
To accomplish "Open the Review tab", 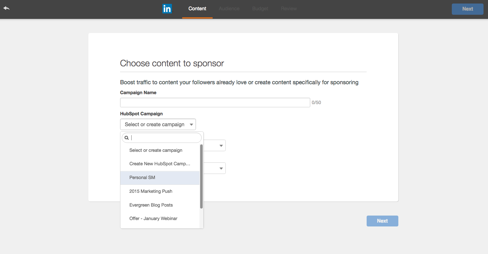I will coord(289,9).
